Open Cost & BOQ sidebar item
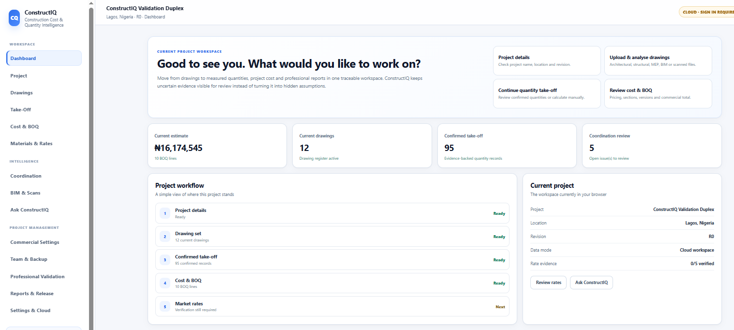The width and height of the screenshot is (734, 330). [44, 126]
